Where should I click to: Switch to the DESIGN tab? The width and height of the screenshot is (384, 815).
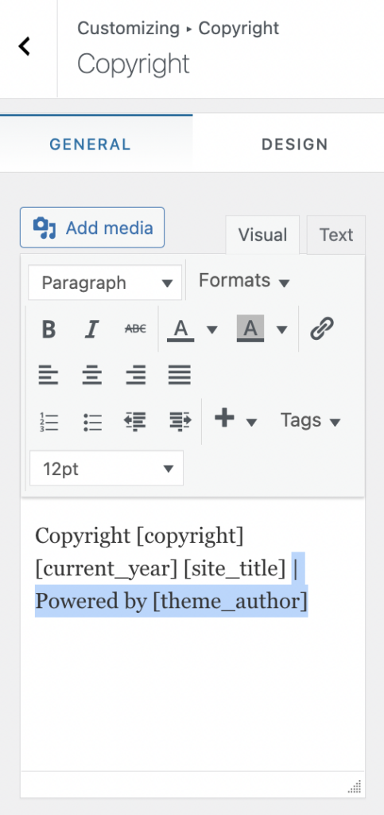294,144
